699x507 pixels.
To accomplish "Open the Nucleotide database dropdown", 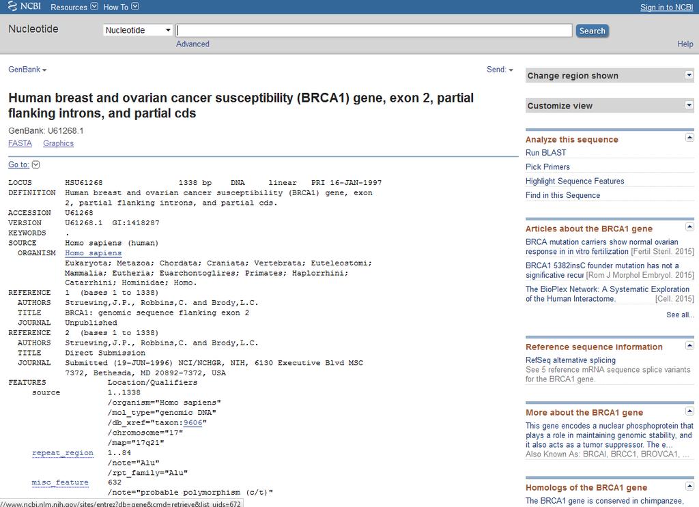I will tap(138, 30).
